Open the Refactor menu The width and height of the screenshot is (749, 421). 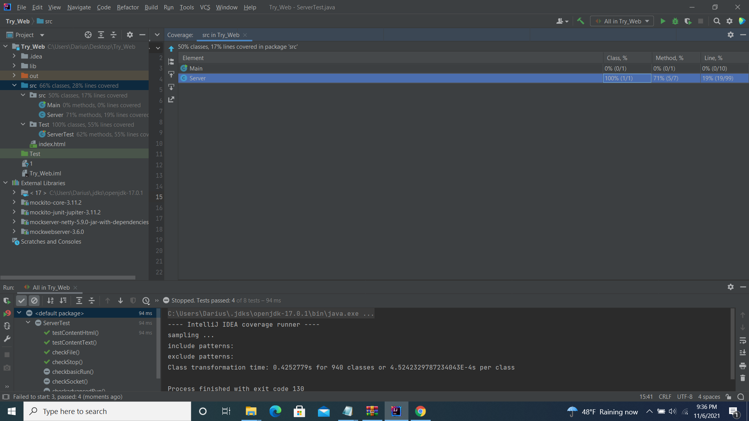pyautogui.click(x=128, y=7)
